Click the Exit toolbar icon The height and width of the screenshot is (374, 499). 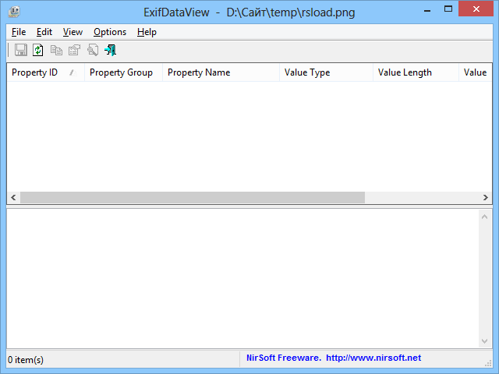[x=111, y=50]
